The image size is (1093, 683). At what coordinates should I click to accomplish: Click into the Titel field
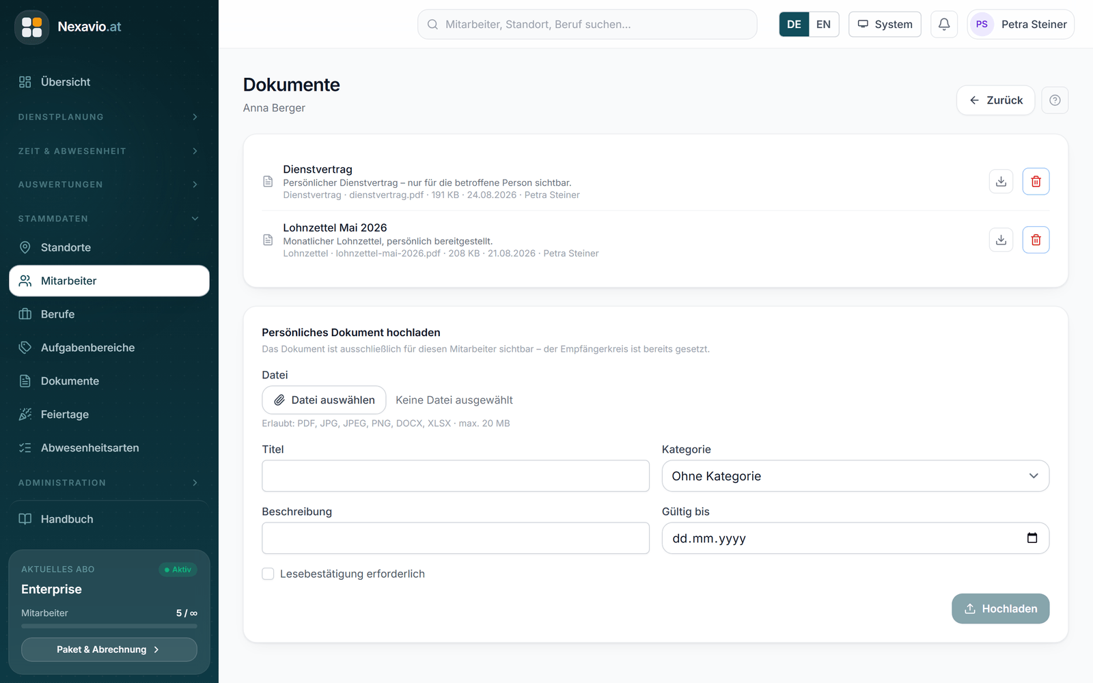[x=456, y=476]
